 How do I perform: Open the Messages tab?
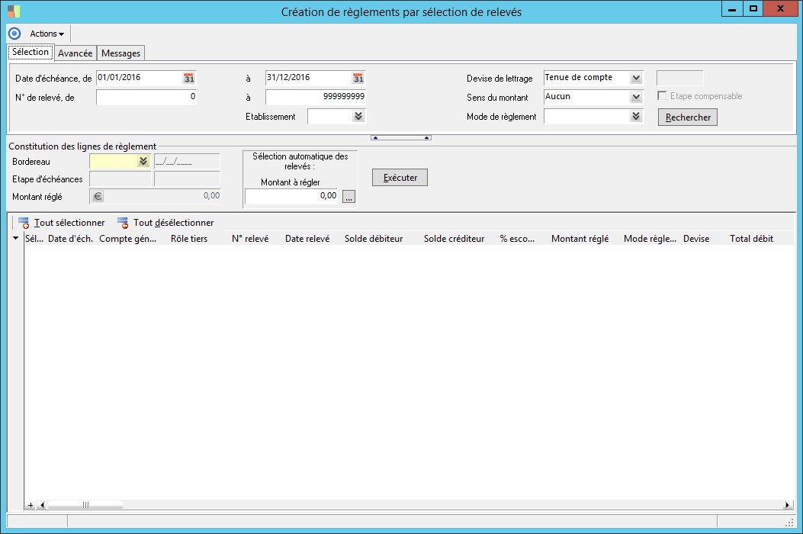[x=120, y=53]
